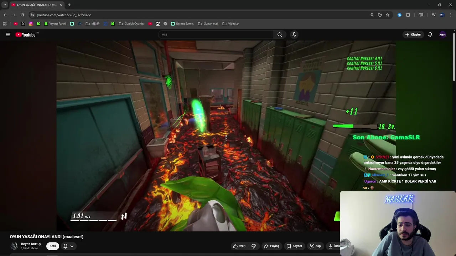Image resolution: width=456 pixels, height=256 pixels.
Task: Reload the page with the refresh icon
Action: 22,15
